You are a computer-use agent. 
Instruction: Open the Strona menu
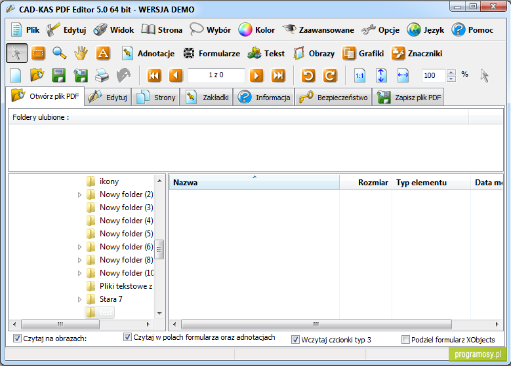click(162, 30)
